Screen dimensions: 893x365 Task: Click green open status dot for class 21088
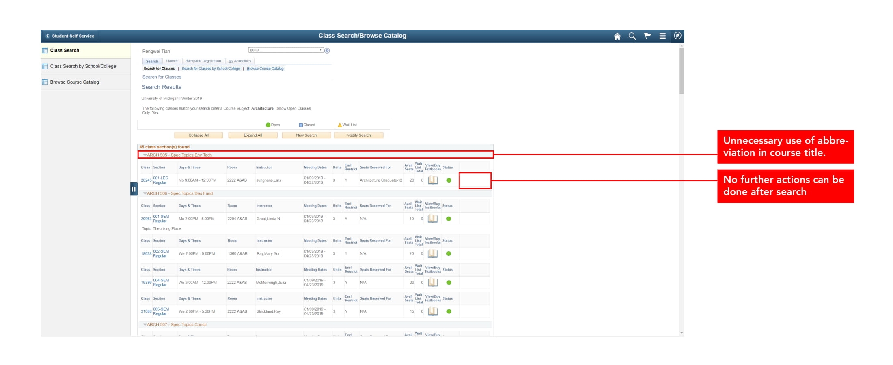pyautogui.click(x=449, y=311)
